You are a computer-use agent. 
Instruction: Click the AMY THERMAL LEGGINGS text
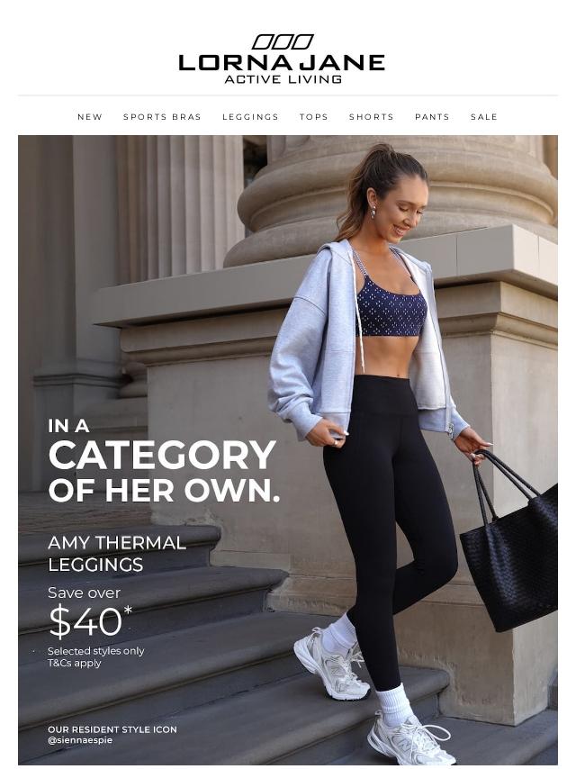pyautogui.click(x=117, y=554)
